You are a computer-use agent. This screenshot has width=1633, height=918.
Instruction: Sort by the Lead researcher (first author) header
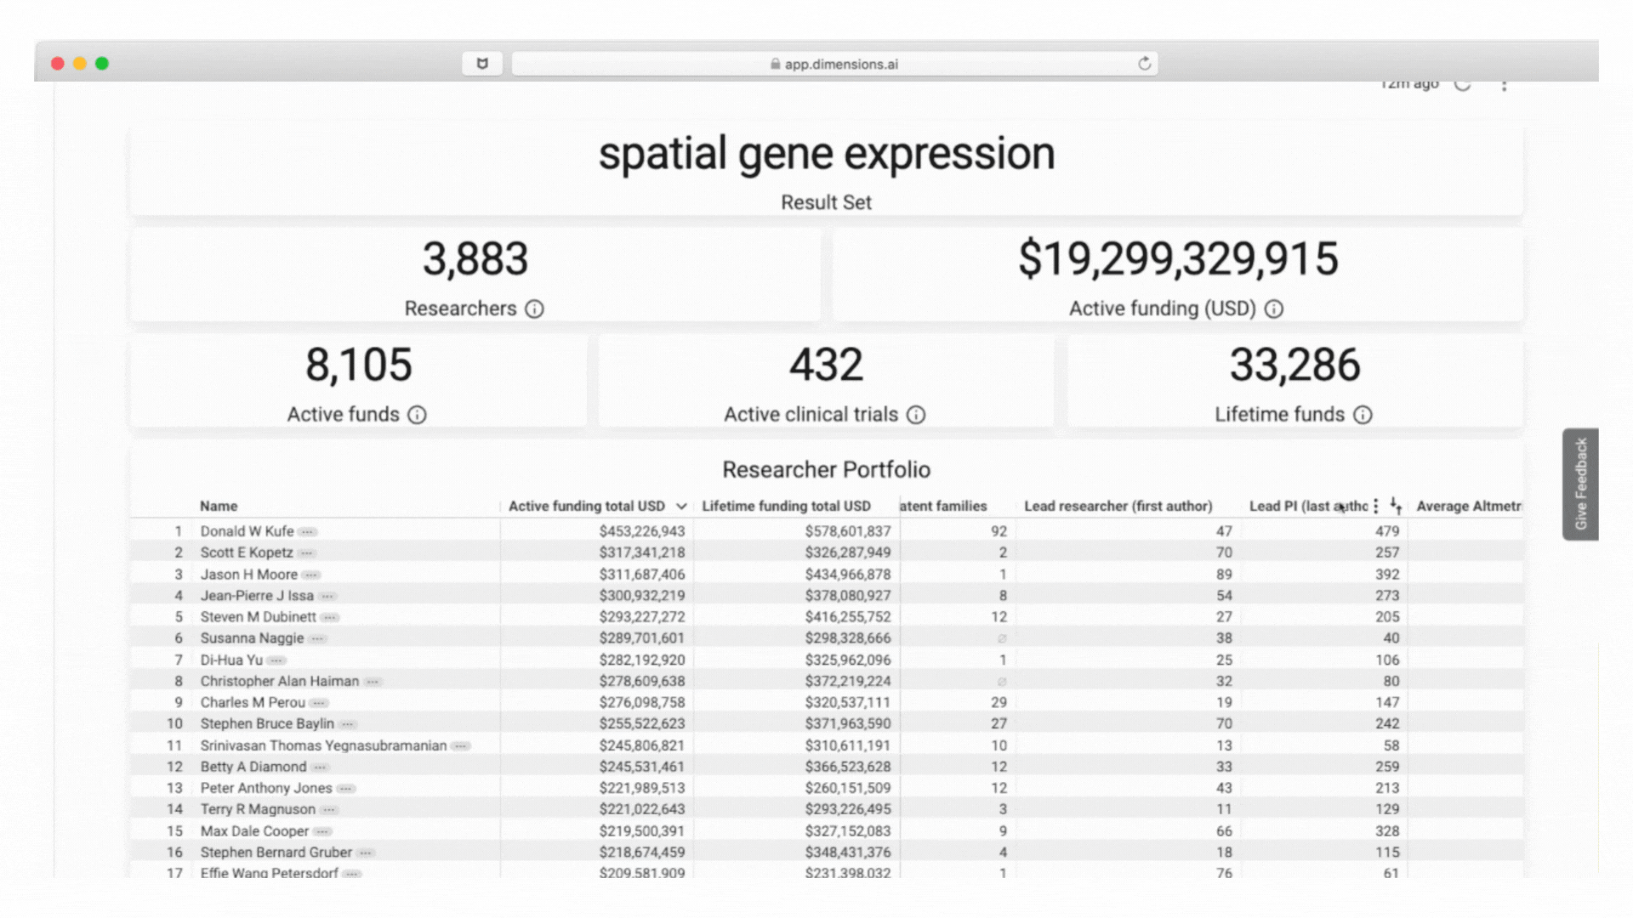pyautogui.click(x=1118, y=507)
